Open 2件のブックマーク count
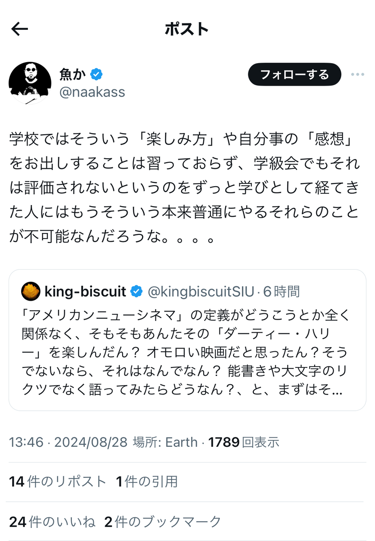 (163, 522)
